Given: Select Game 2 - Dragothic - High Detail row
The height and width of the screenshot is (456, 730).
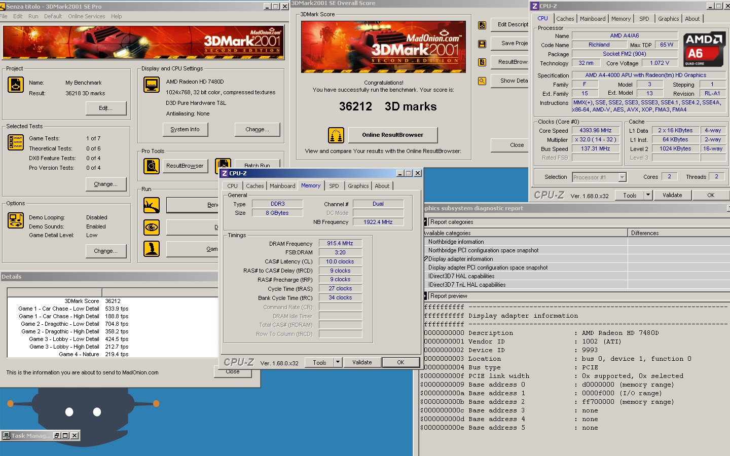Looking at the screenshot, I should point(113,331).
